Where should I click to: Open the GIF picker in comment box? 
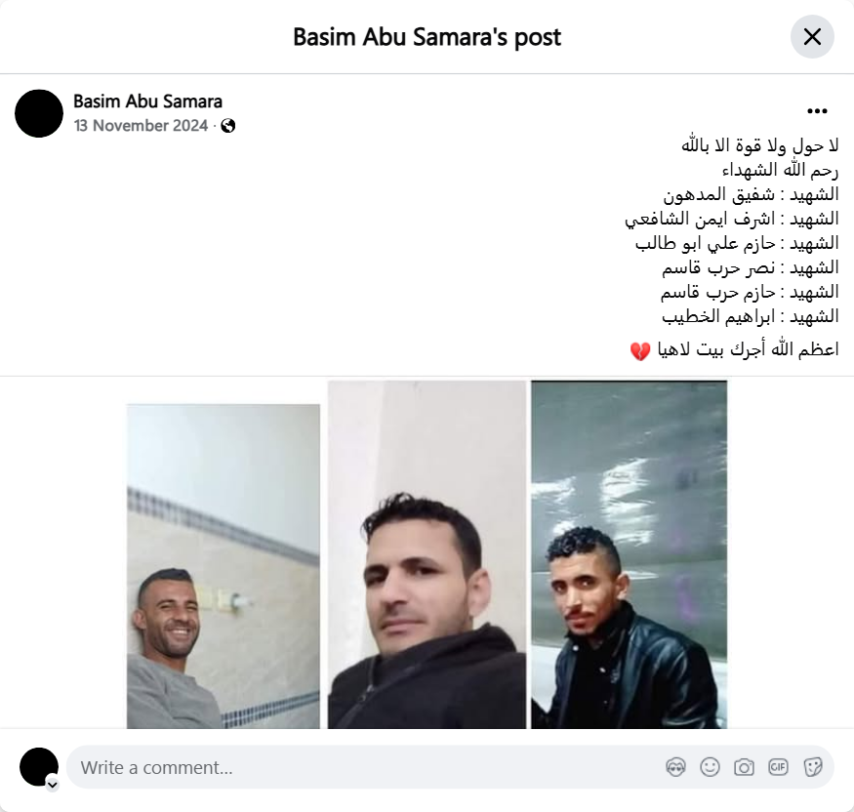click(778, 767)
